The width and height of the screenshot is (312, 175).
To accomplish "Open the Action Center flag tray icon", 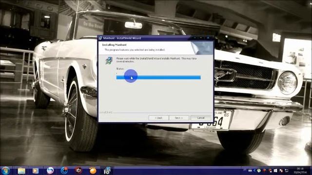I will [281, 171].
